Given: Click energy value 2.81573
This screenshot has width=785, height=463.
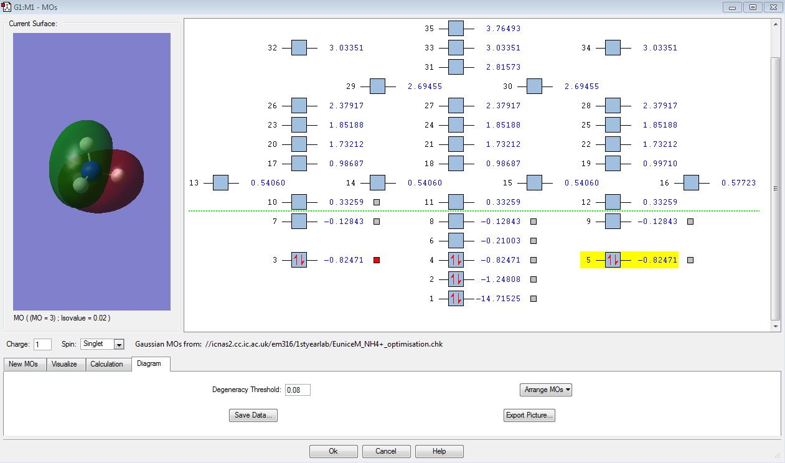Looking at the screenshot, I should 503,67.
